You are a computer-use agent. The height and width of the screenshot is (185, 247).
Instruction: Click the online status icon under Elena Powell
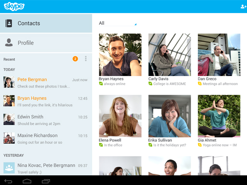tap(101, 145)
